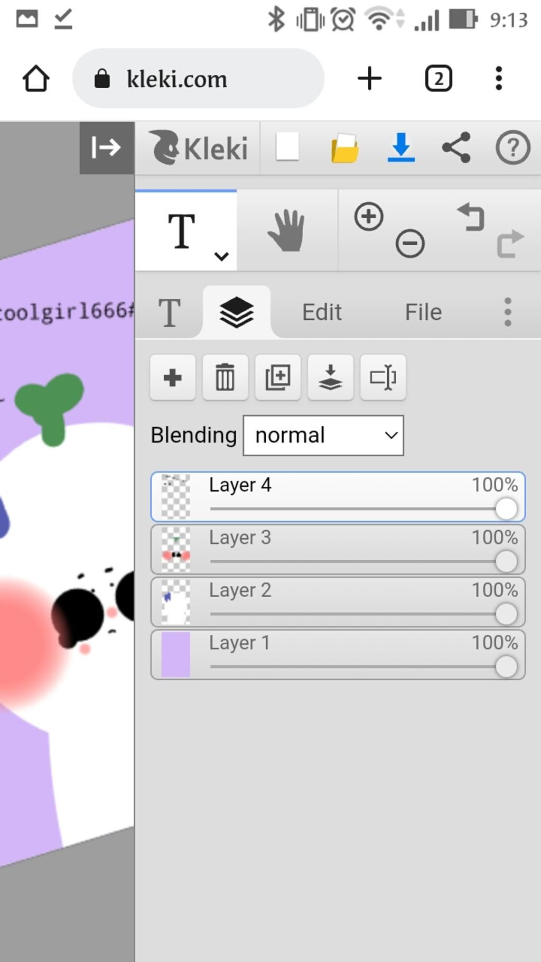The width and height of the screenshot is (541, 962).
Task: Open the Blending mode dropdown
Action: click(323, 436)
